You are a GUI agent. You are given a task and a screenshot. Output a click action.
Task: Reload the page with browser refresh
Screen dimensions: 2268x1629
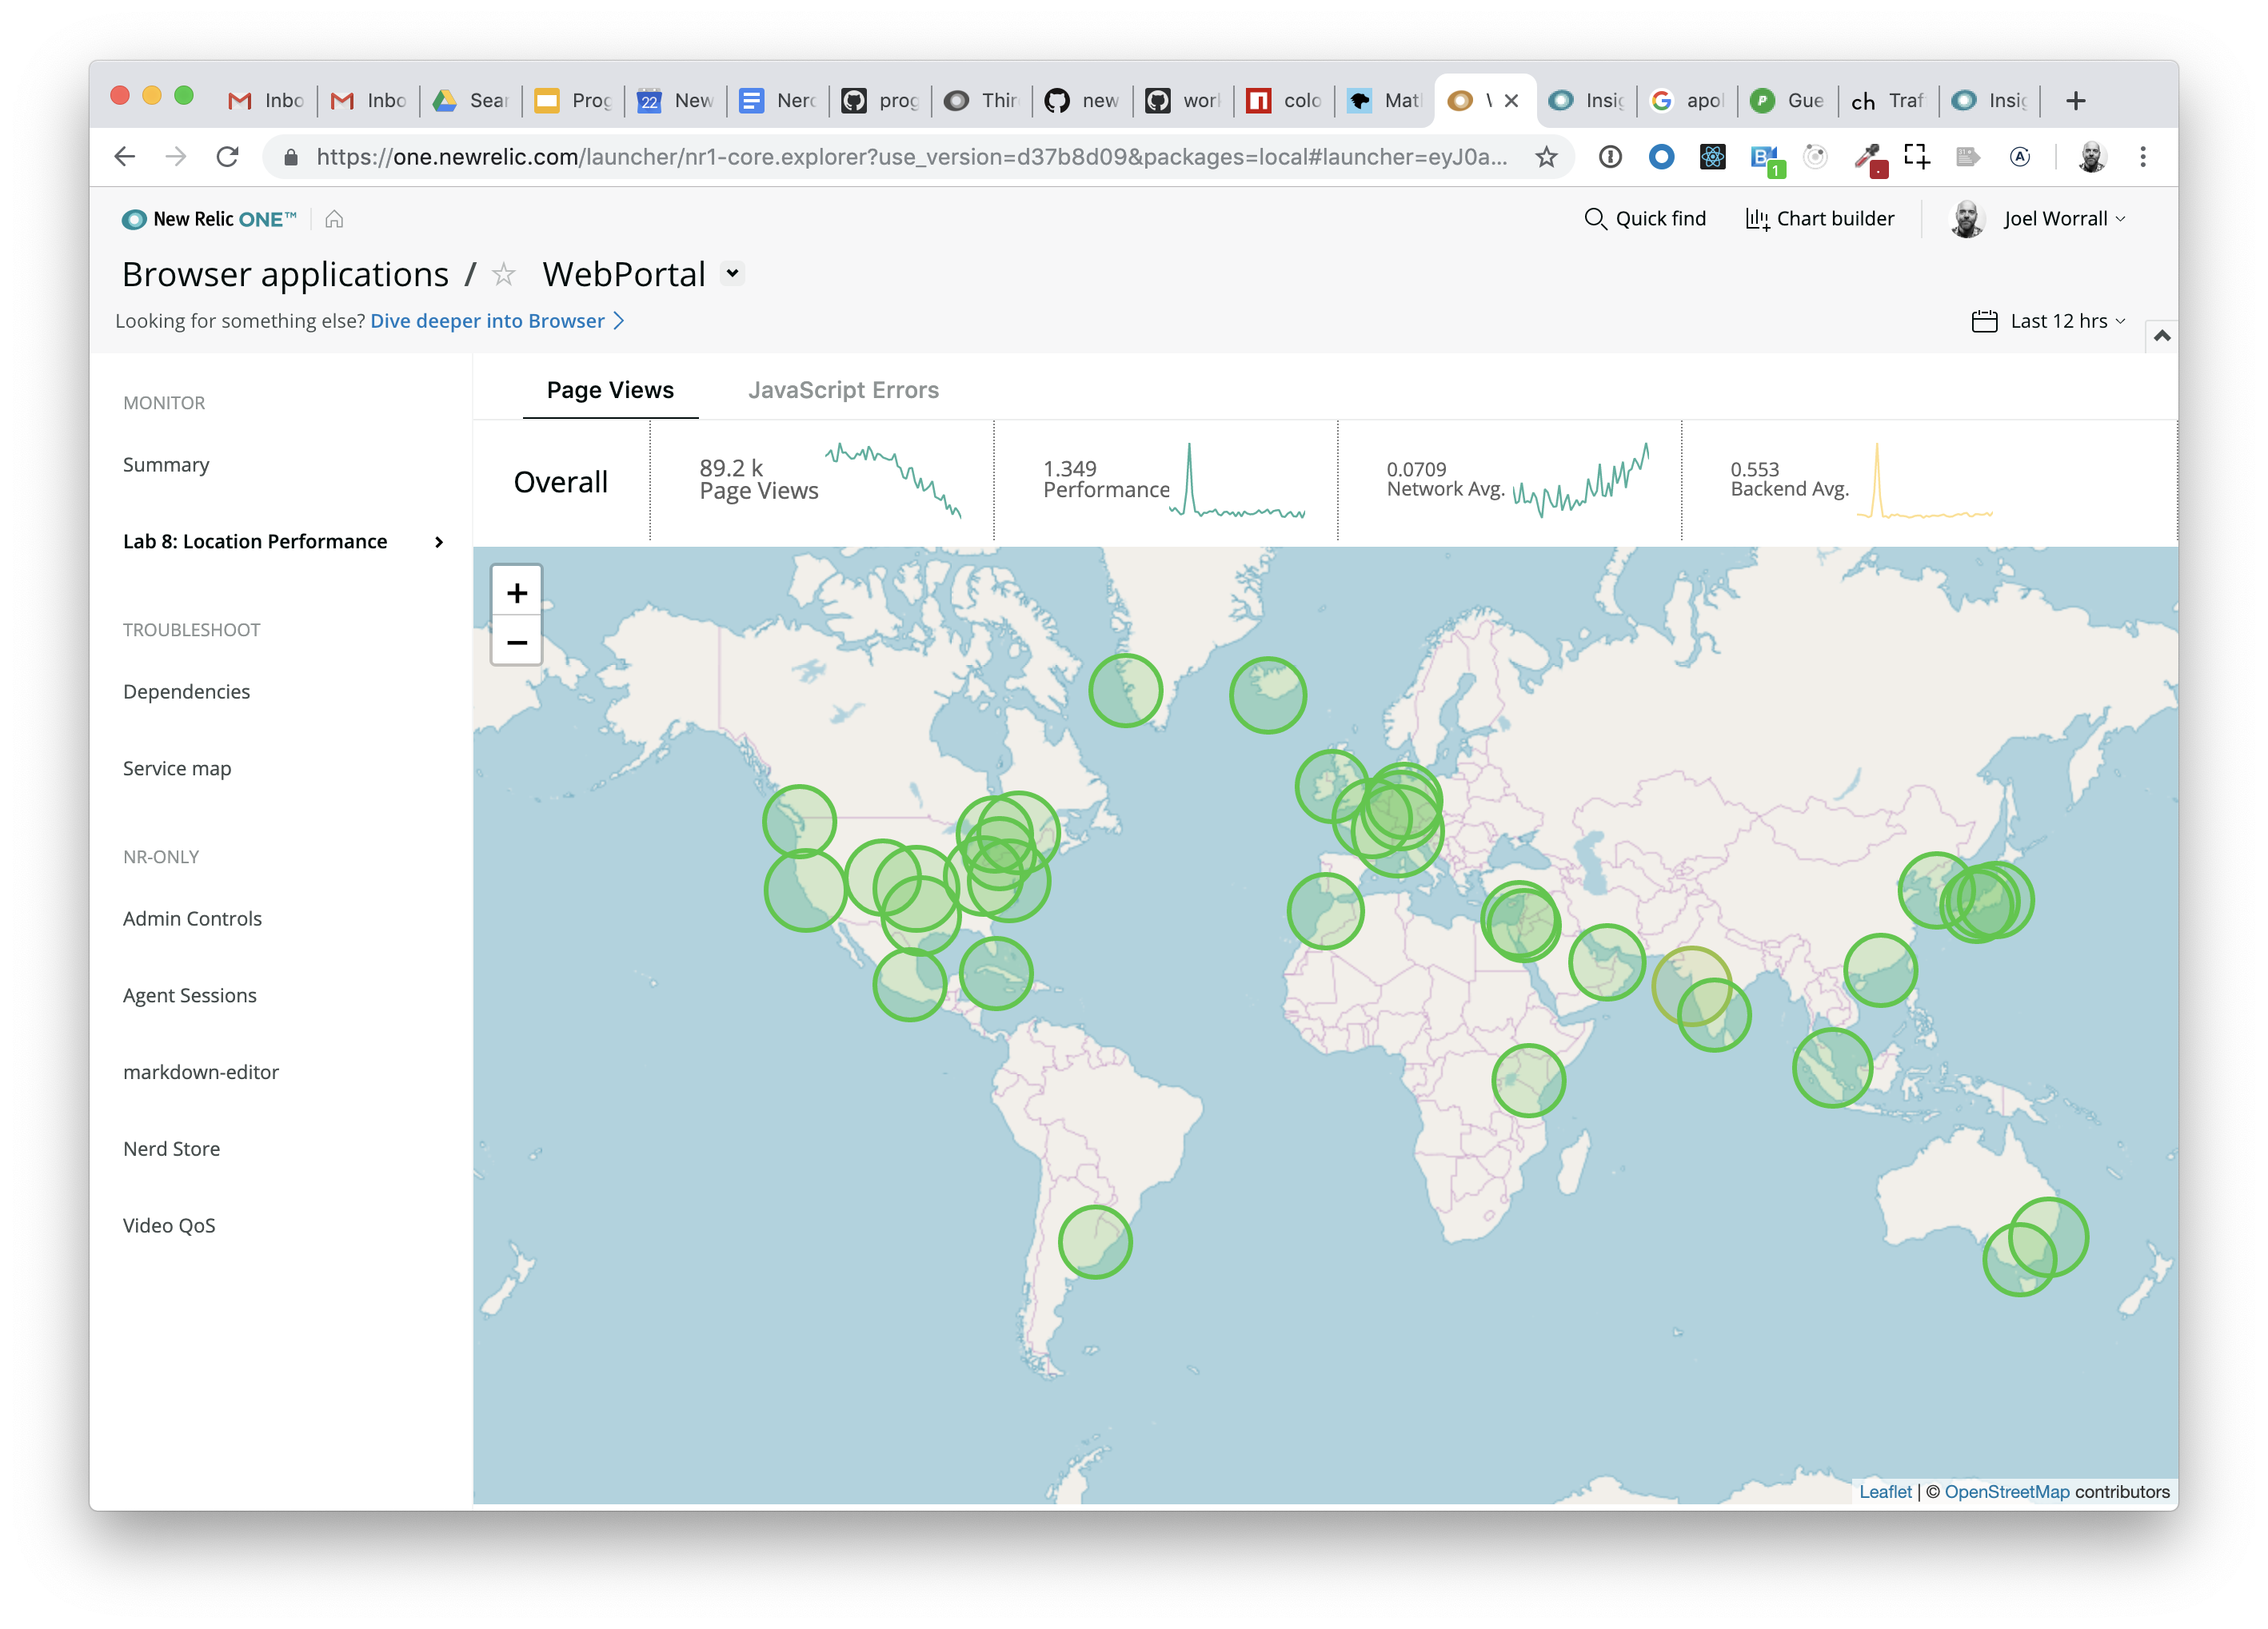tap(228, 157)
